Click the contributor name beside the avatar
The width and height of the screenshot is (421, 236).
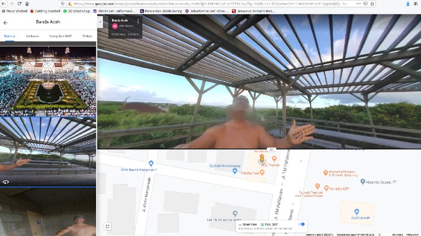[x=126, y=26]
